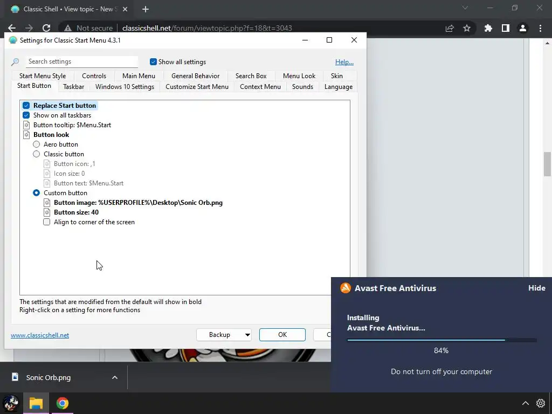Open the Menu Look tab

[299, 76]
